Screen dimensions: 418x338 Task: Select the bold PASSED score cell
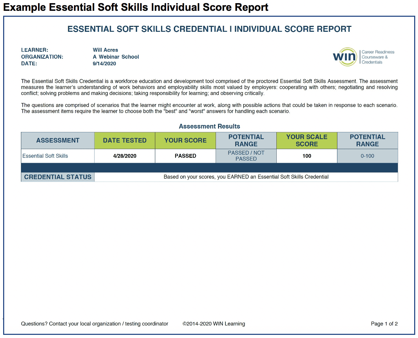[x=185, y=156]
